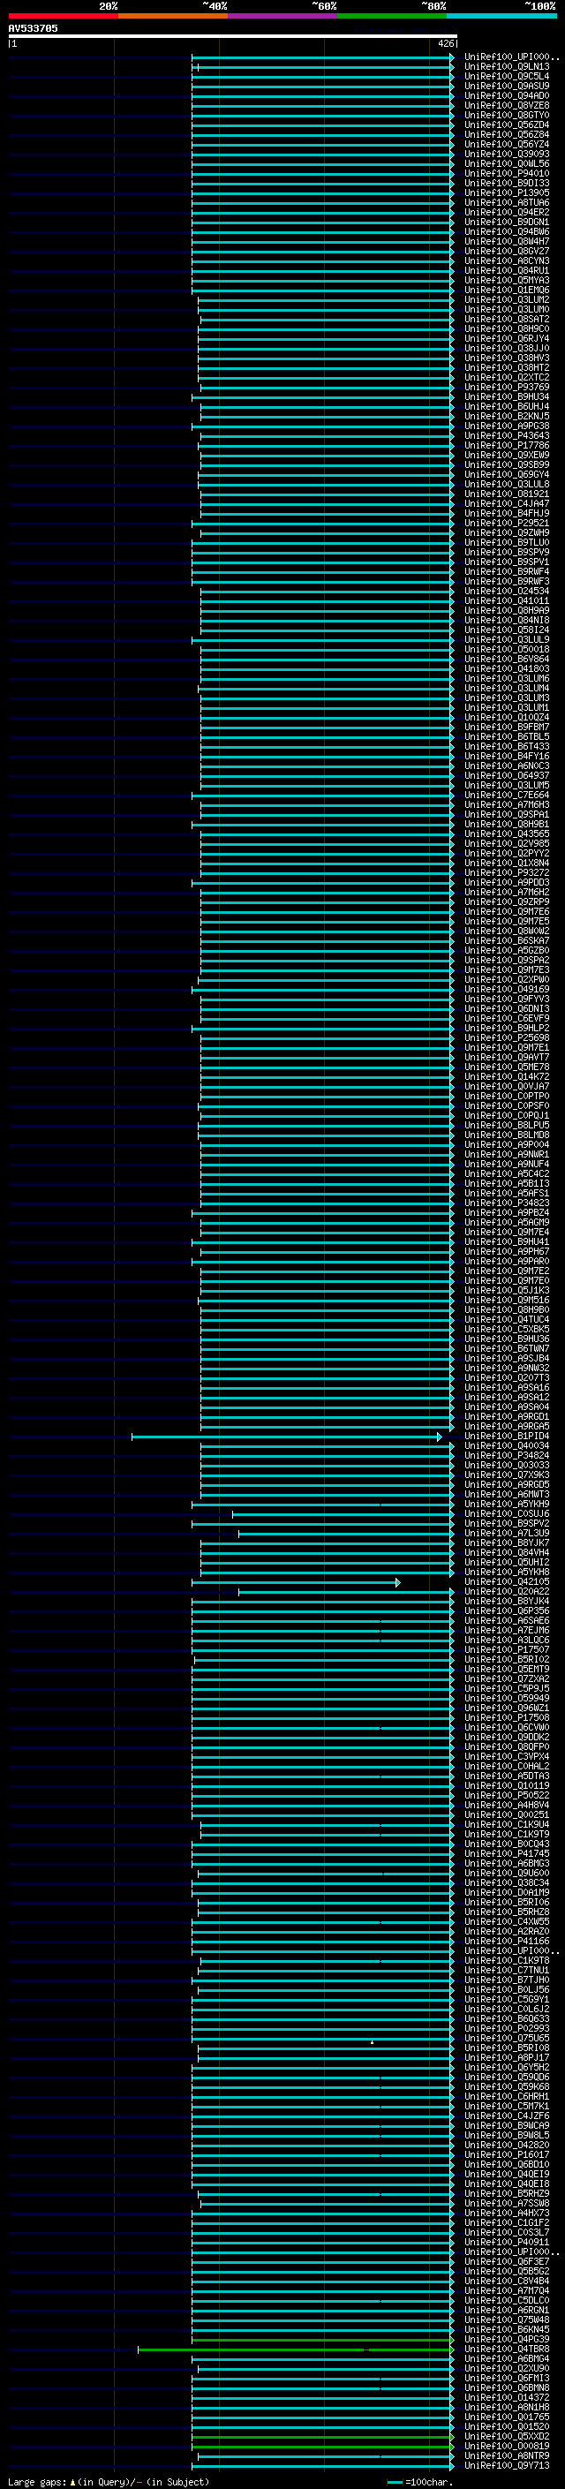Select the UniRef100_Q43565 hit label

pyautogui.click(x=506, y=833)
